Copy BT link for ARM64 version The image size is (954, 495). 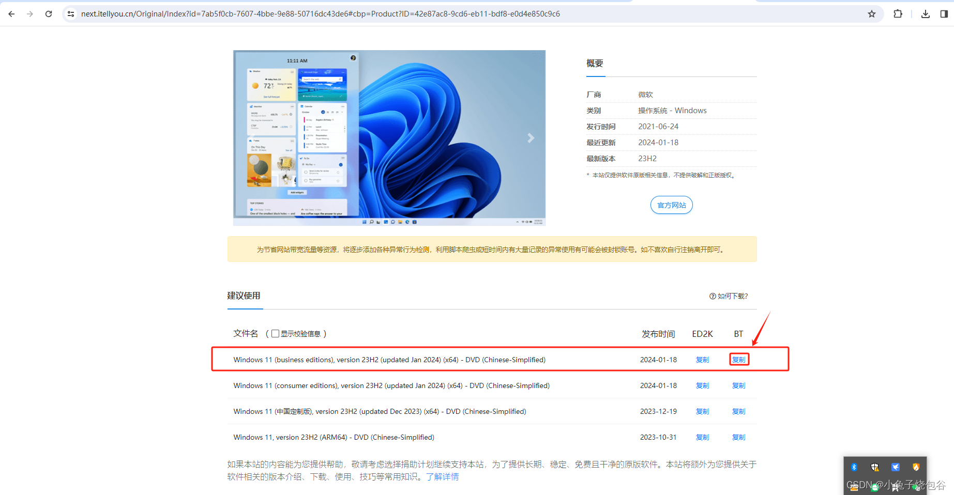pos(739,437)
